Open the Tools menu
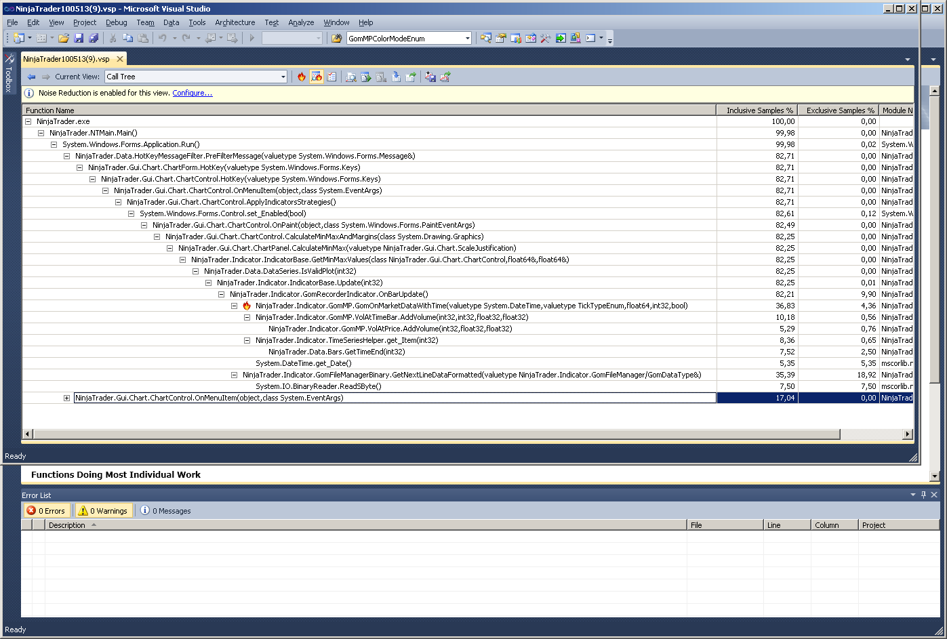The image size is (947, 639). point(197,22)
